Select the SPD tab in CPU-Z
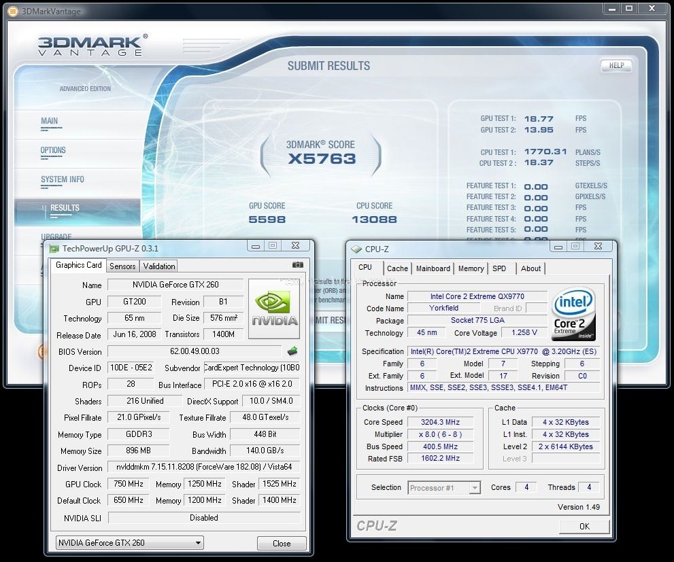The width and height of the screenshot is (674, 562). tap(499, 268)
